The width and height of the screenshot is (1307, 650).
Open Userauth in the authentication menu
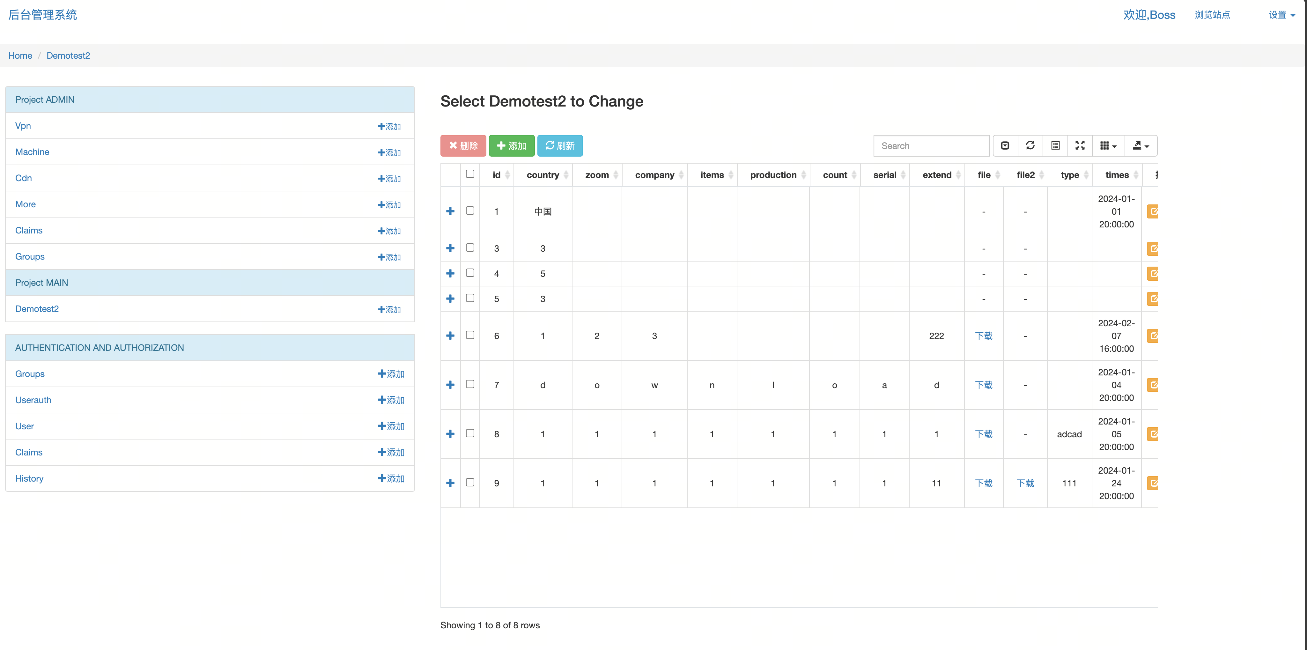(33, 400)
